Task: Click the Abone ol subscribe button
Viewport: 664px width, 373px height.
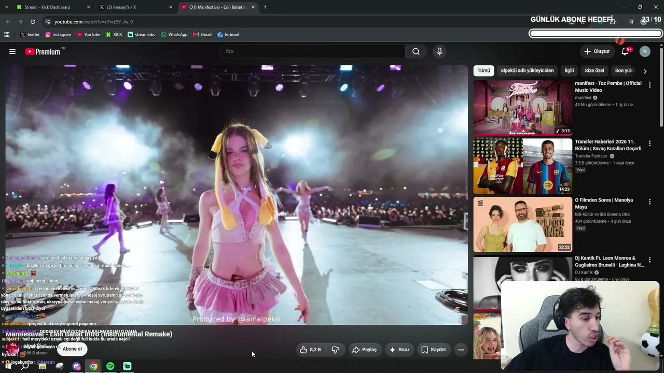Action: (72, 349)
